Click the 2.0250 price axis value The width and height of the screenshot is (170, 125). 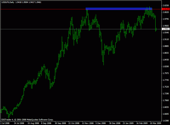coord(166,5)
